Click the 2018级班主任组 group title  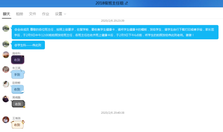tap(109, 3)
